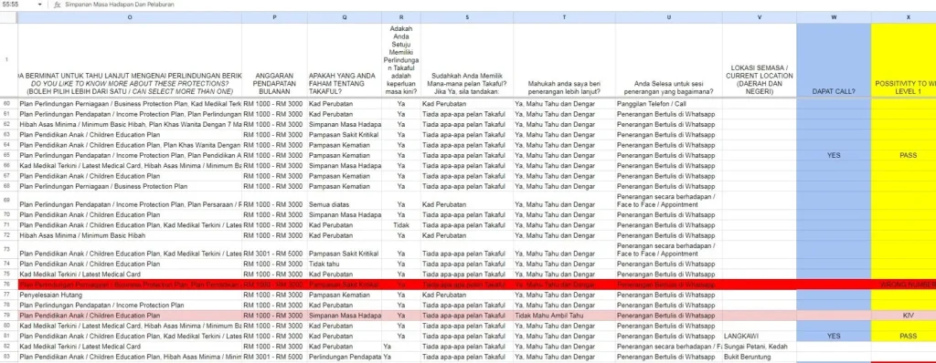The height and width of the screenshot is (363, 936).
Task: Click Pampasan Sakit Kritikal cell in row 63
Action: click(344, 135)
